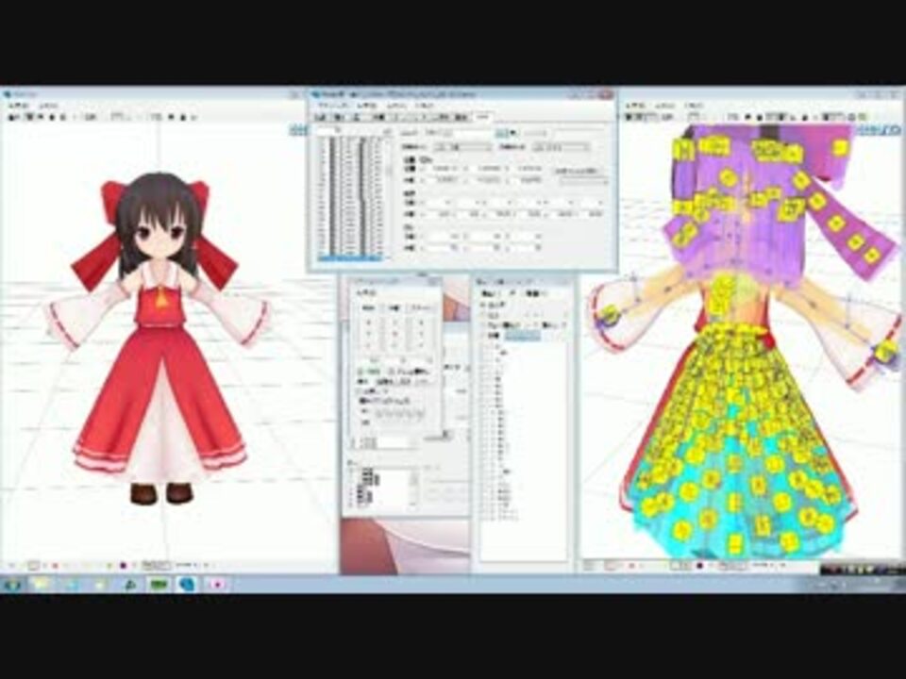Open the first linked-body combo box in the editor
Screen dimensions: 906x679
click(x=462, y=148)
